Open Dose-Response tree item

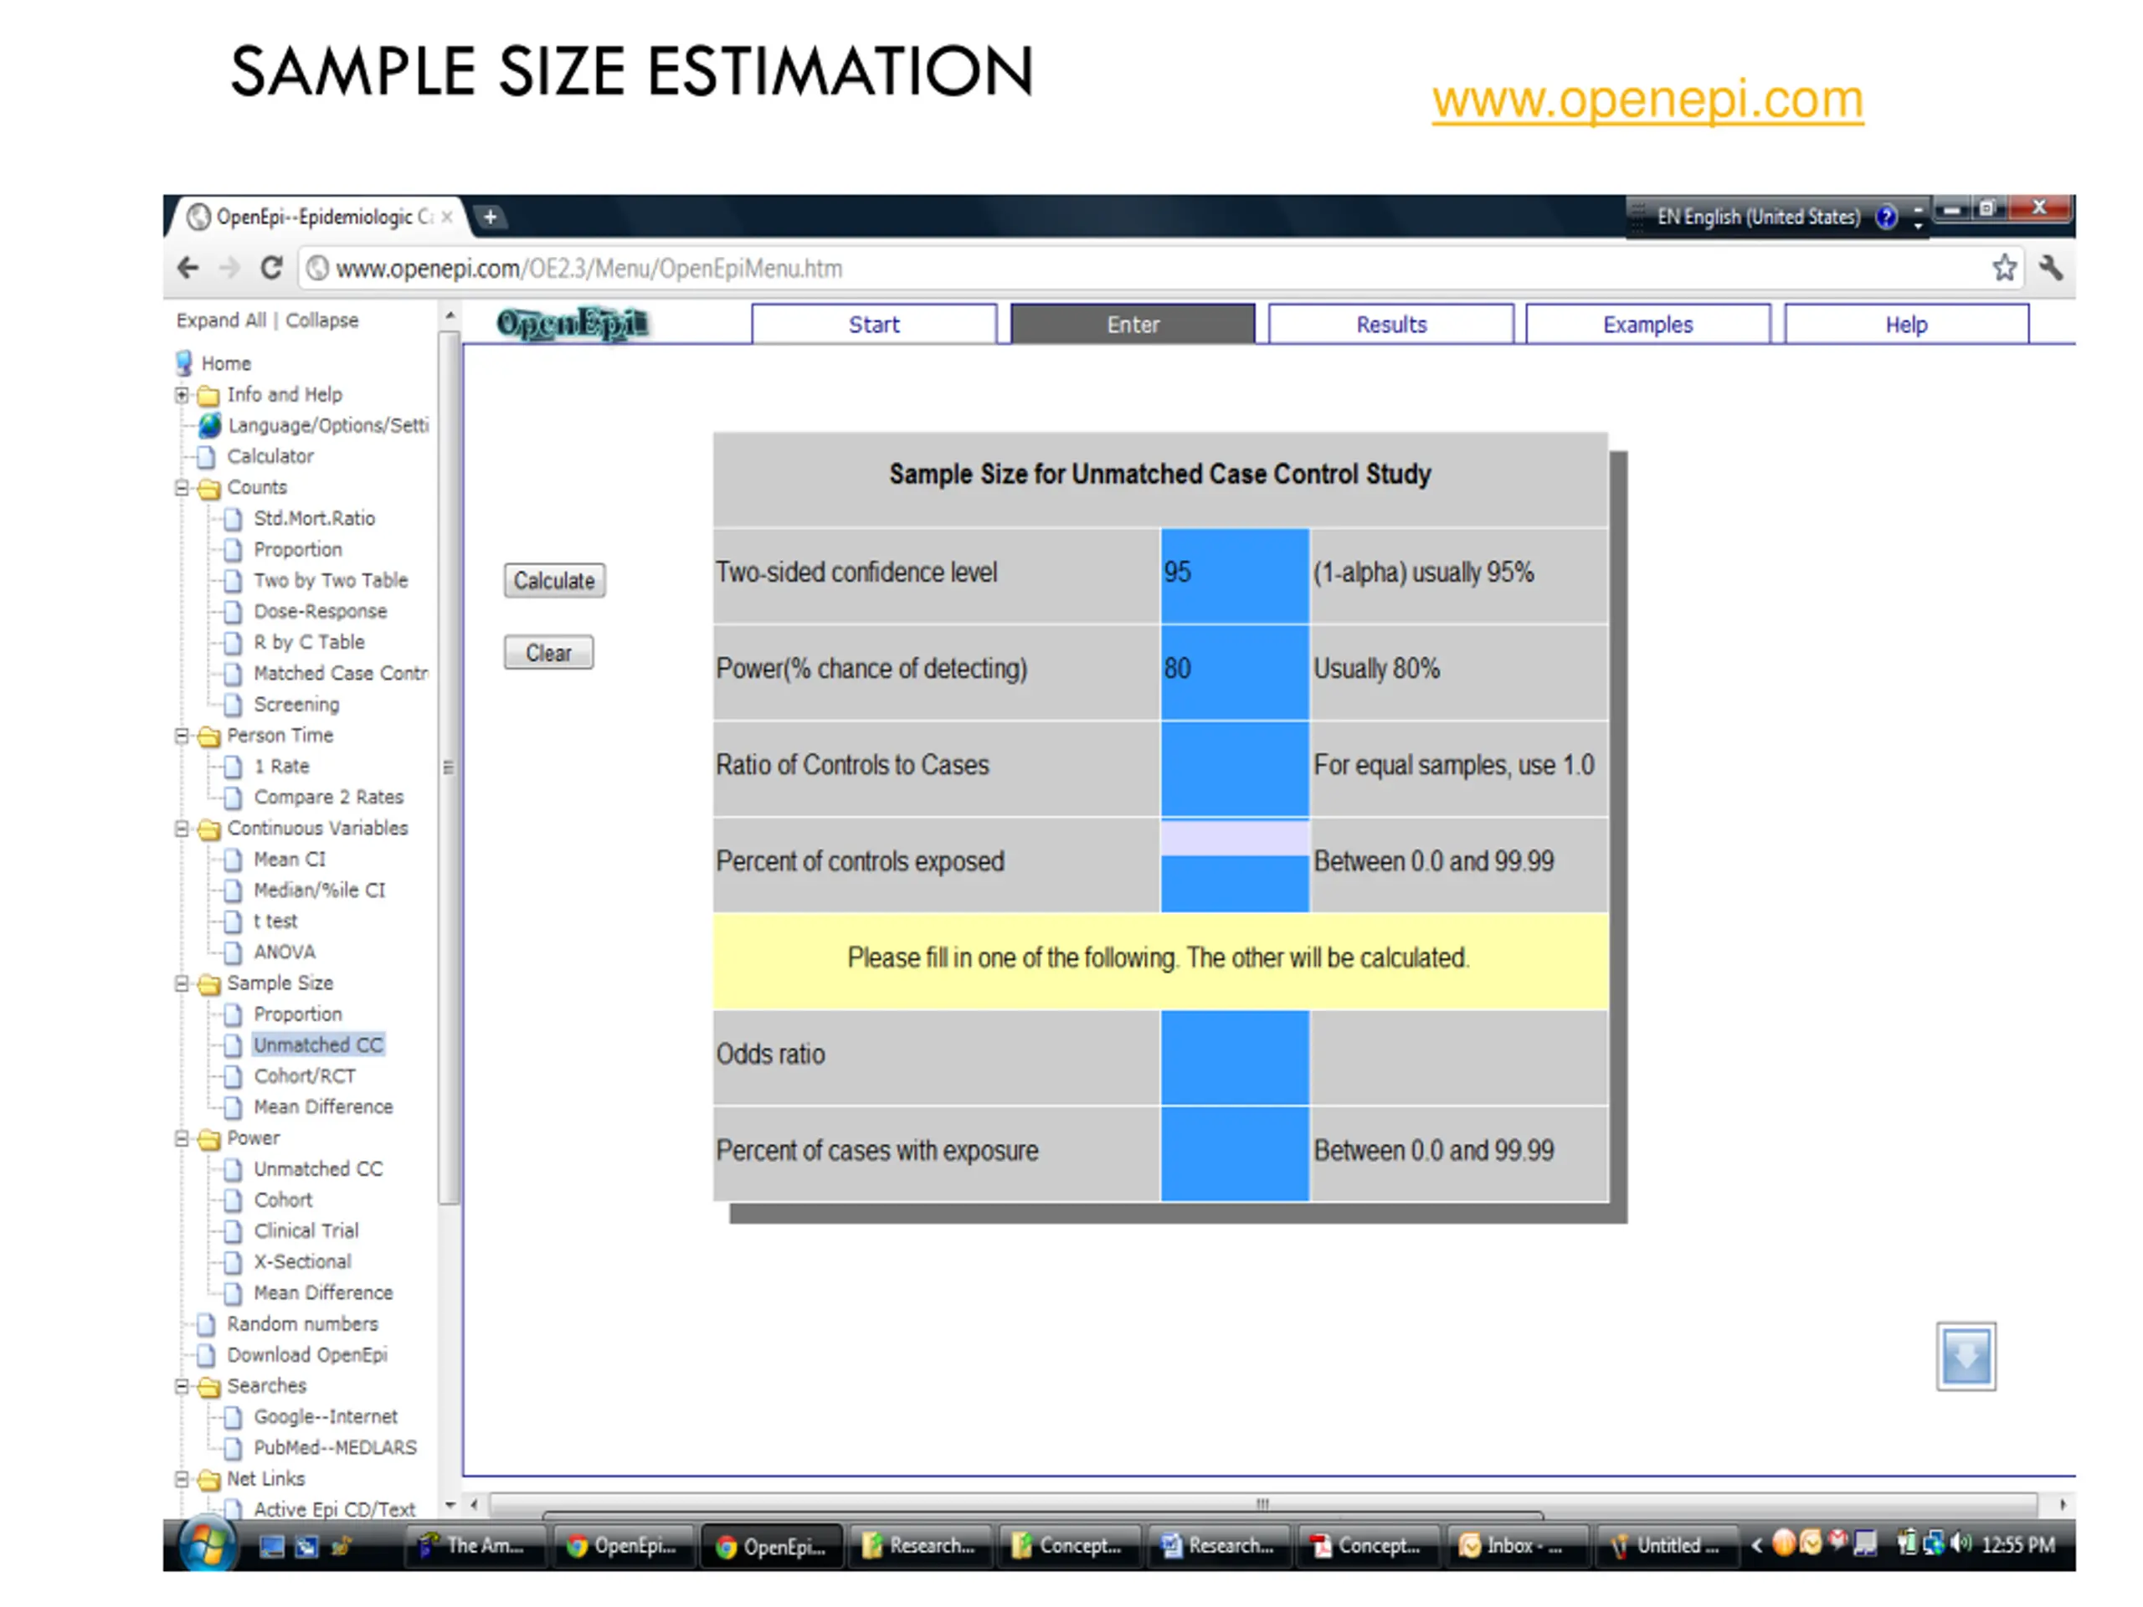tap(320, 611)
